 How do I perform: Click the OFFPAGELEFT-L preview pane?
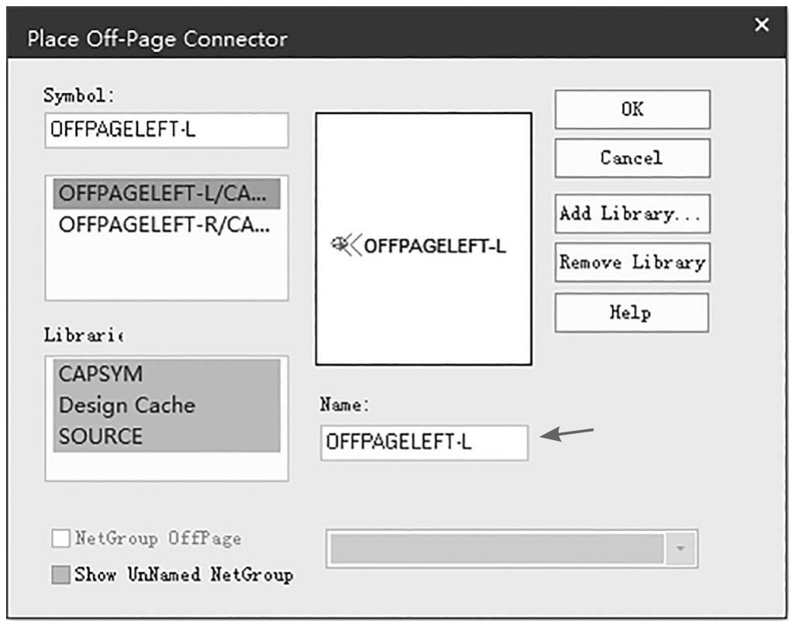(x=423, y=239)
